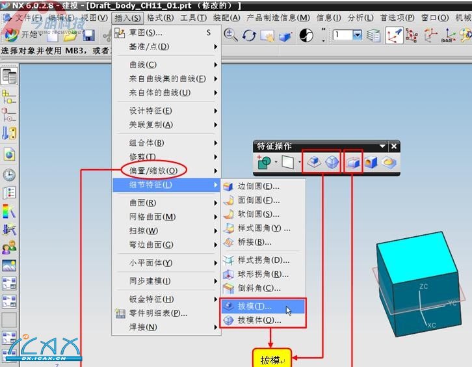The width and height of the screenshot is (472, 367).
Task: Expand the toolbar overflow chevron
Action: coord(323,29)
